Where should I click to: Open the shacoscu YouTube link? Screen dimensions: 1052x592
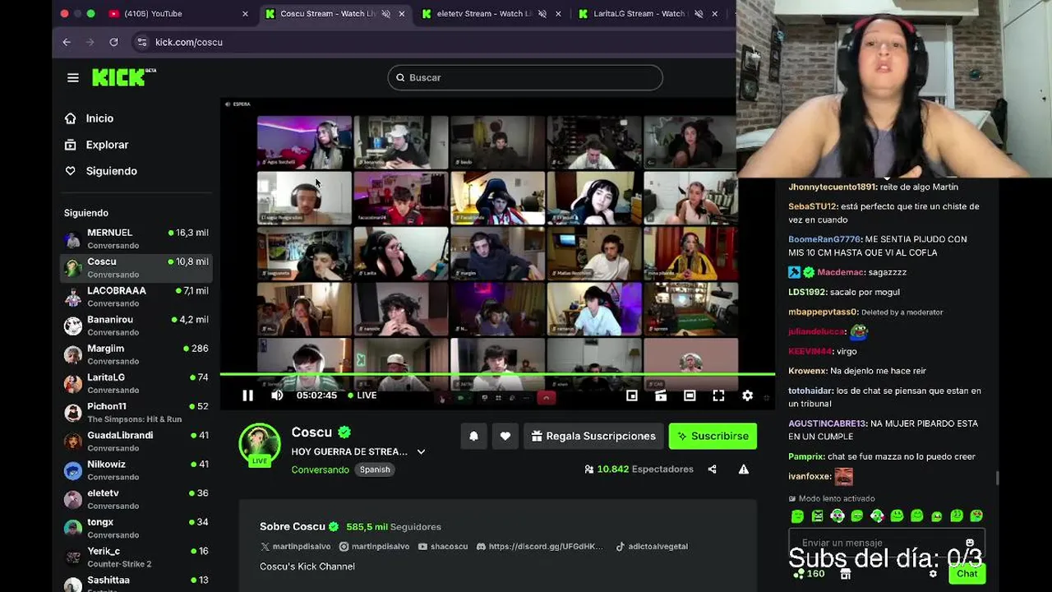click(442, 546)
